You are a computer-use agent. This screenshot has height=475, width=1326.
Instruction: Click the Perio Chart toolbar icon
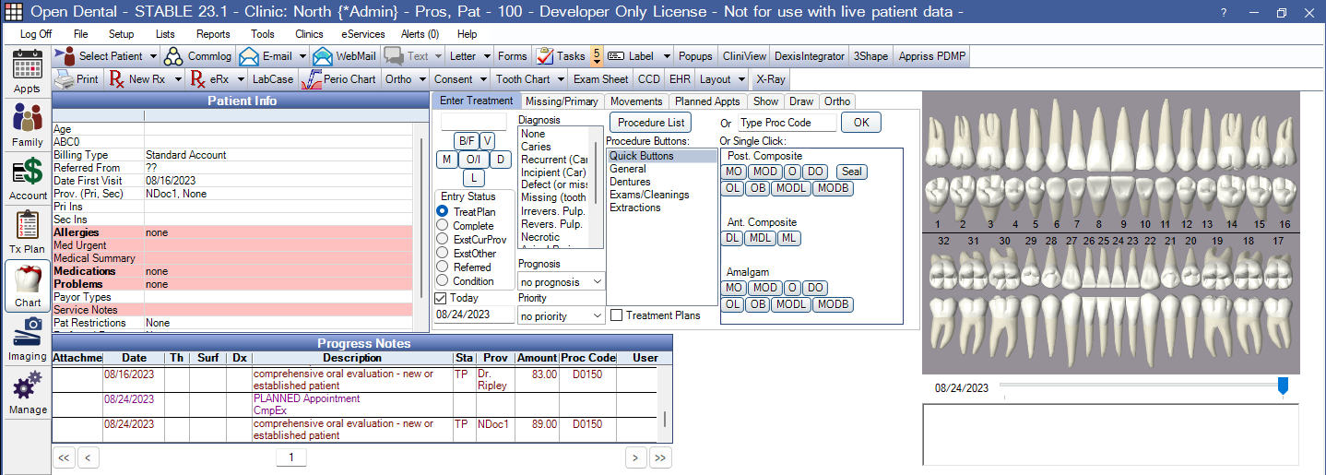tap(314, 79)
